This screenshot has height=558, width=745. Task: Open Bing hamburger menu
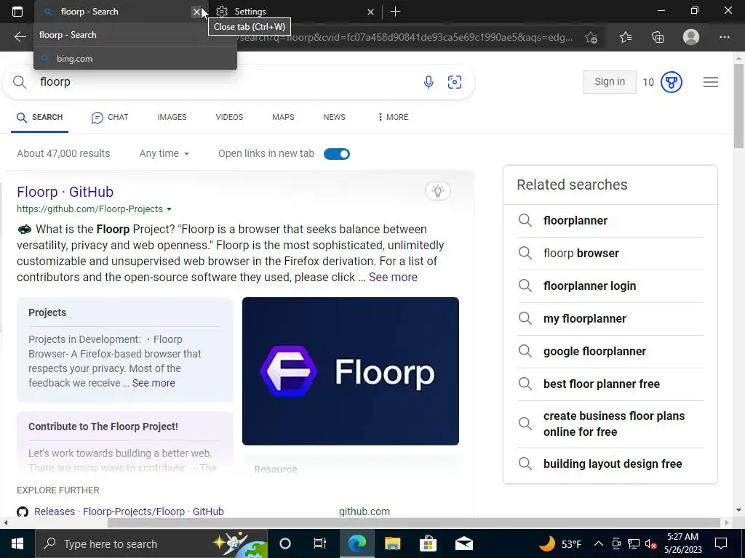(710, 82)
